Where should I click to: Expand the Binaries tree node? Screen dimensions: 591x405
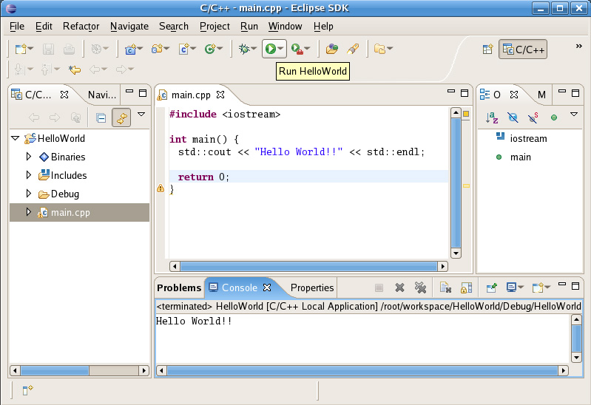tap(29, 157)
